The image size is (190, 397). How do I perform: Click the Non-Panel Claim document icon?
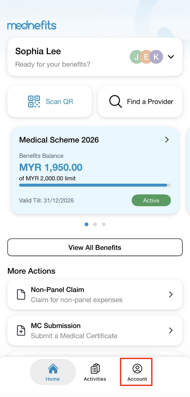pyautogui.click(x=21, y=295)
